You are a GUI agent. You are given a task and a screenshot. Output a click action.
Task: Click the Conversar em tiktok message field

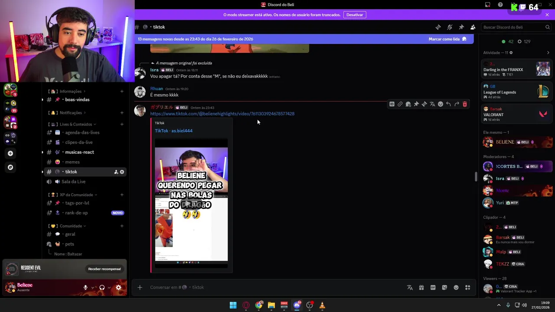275,287
